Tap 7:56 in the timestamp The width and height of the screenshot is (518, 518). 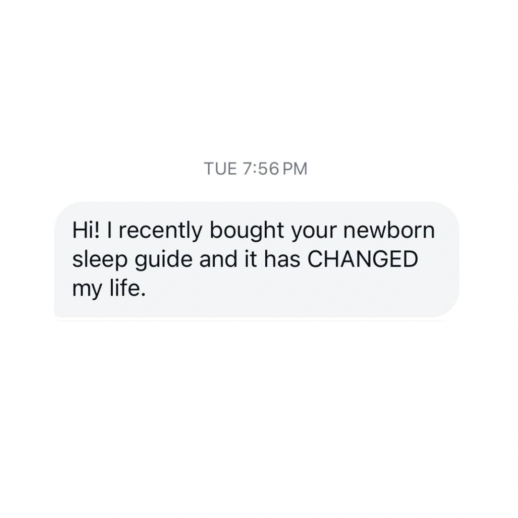pyautogui.click(x=261, y=168)
